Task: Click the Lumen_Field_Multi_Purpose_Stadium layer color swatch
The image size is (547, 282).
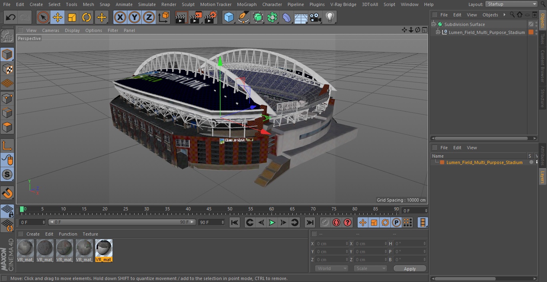Action: point(442,162)
